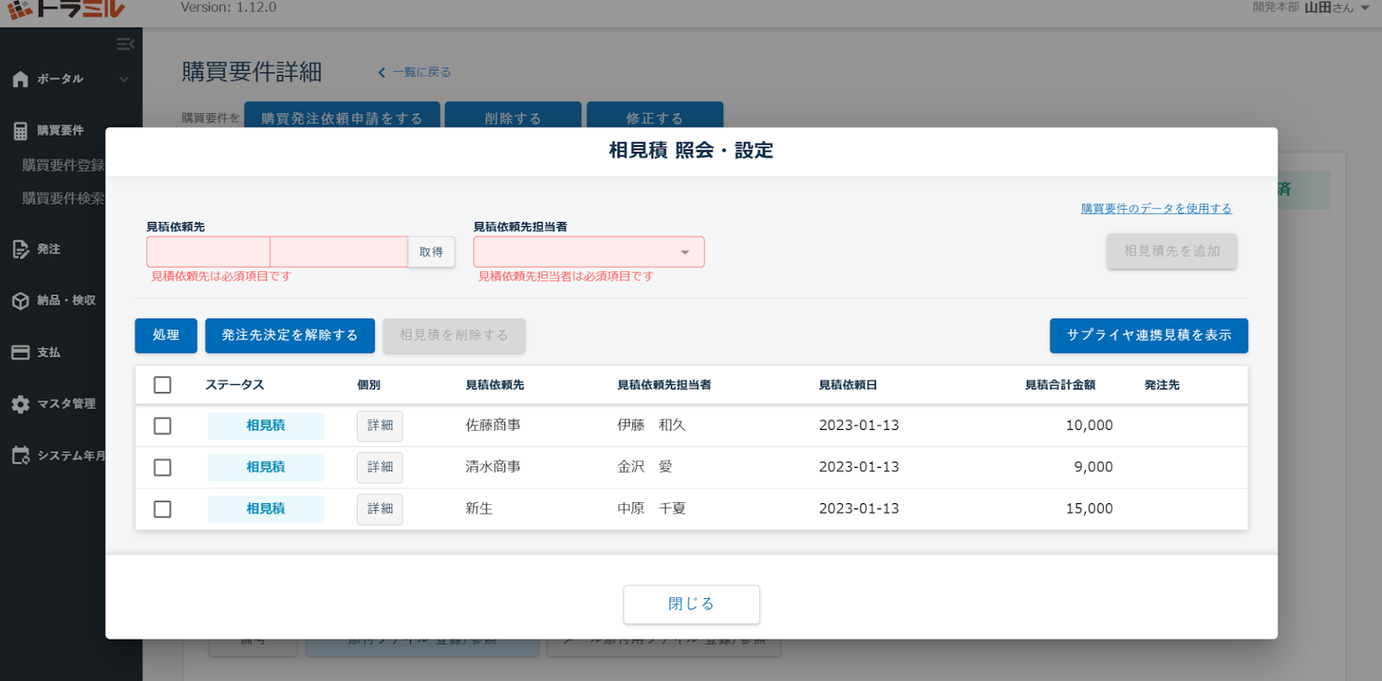1382x681 pixels.
Task: Click the ステータス column header
Action: coord(235,385)
